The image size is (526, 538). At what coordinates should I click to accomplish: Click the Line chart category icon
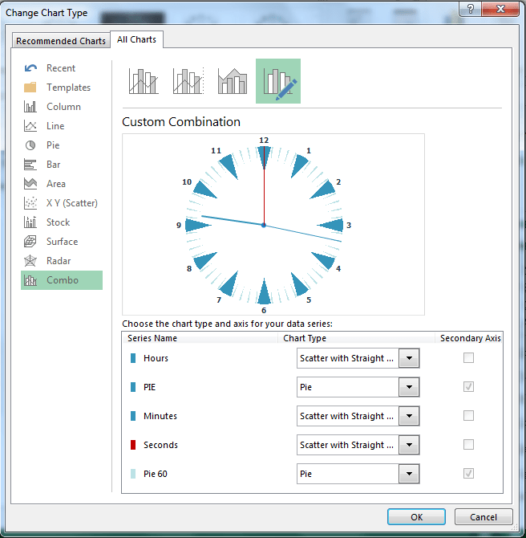point(30,125)
